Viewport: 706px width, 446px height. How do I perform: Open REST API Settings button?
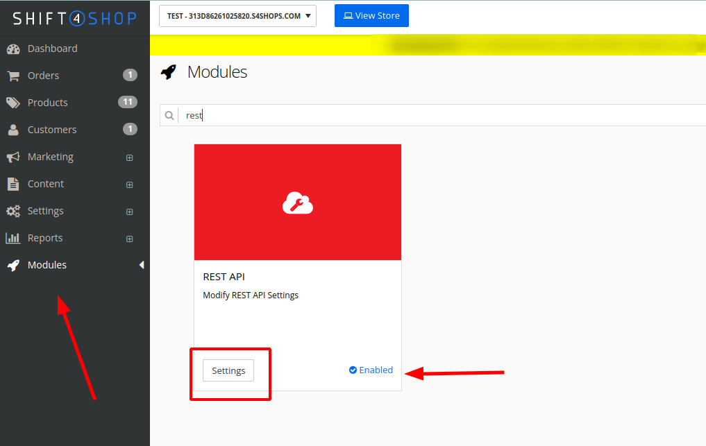click(x=228, y=370)
